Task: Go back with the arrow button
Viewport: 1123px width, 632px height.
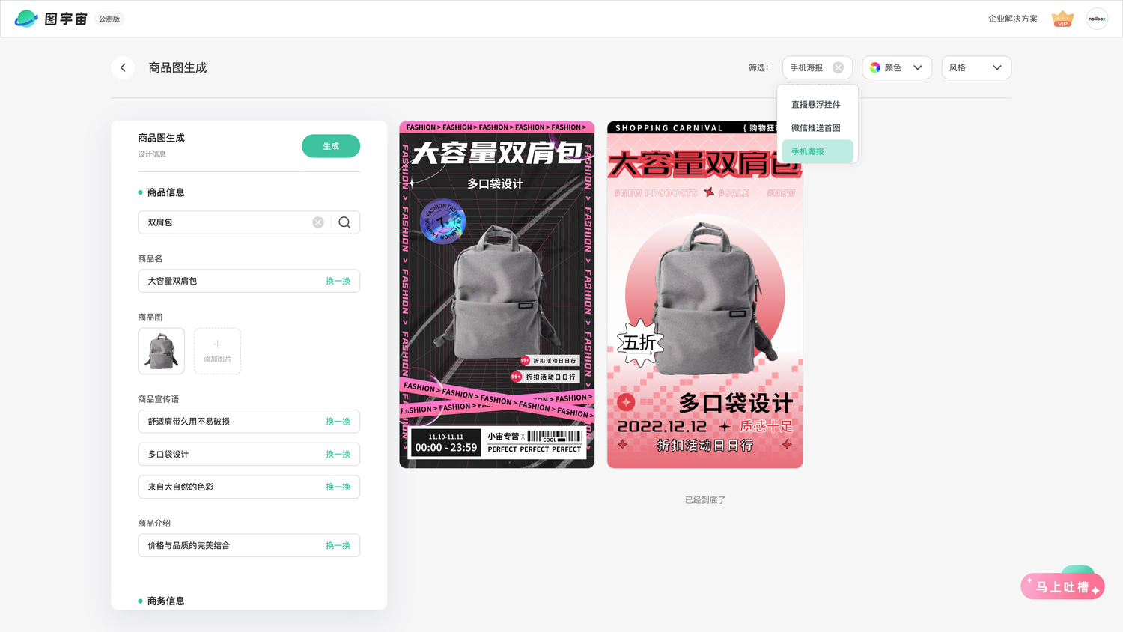Action: [123, 67]
